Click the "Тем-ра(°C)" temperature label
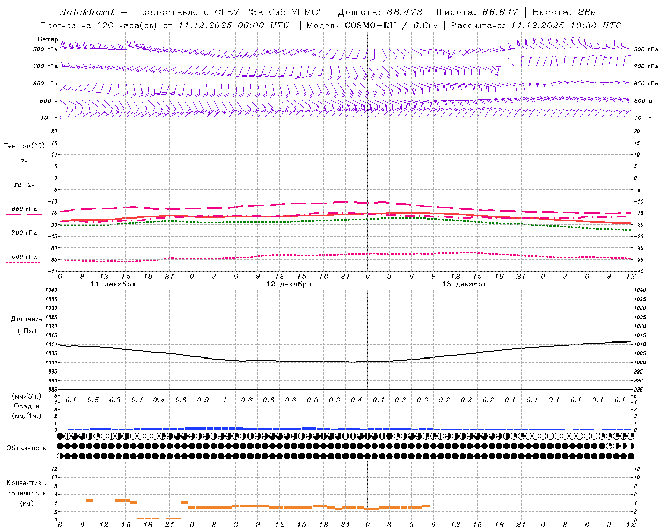Screen dimensions: 661x529 point(24,146)
